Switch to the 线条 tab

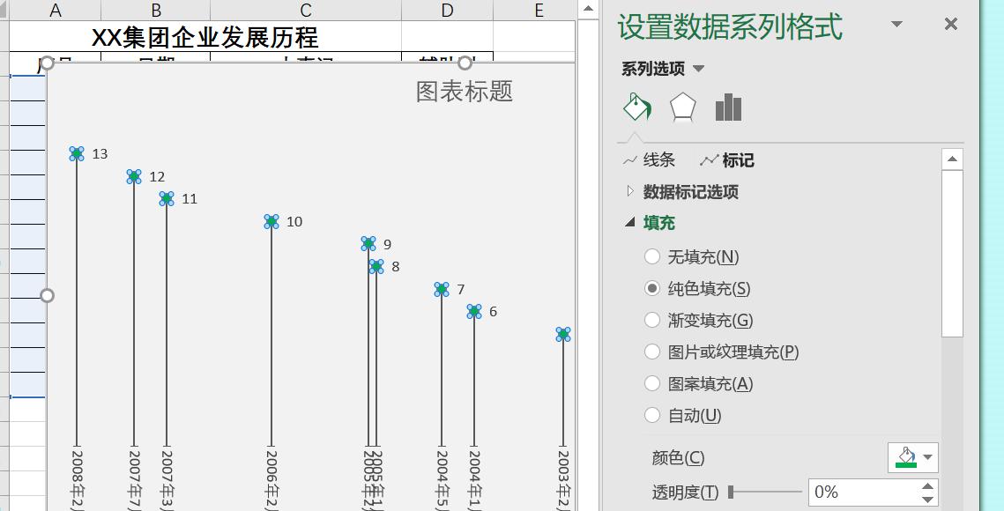650,160
